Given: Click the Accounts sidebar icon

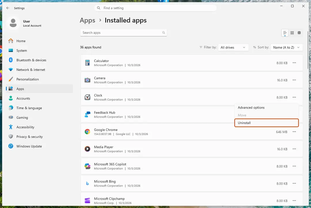Looking at the screenshot, I should coord(11,98).
